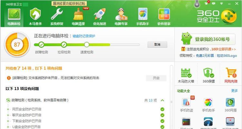
Task: Click the 漏洞修复功能移到这啦 tooltip banner
Action: pyautogui.click(x=69, y=4)
